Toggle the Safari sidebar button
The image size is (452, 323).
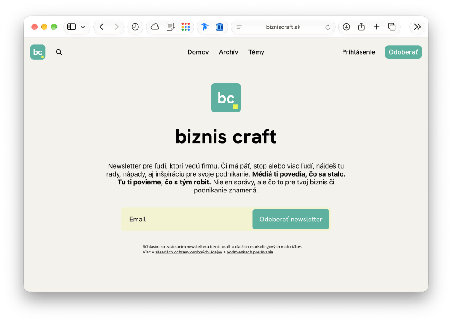pos(71,27)
